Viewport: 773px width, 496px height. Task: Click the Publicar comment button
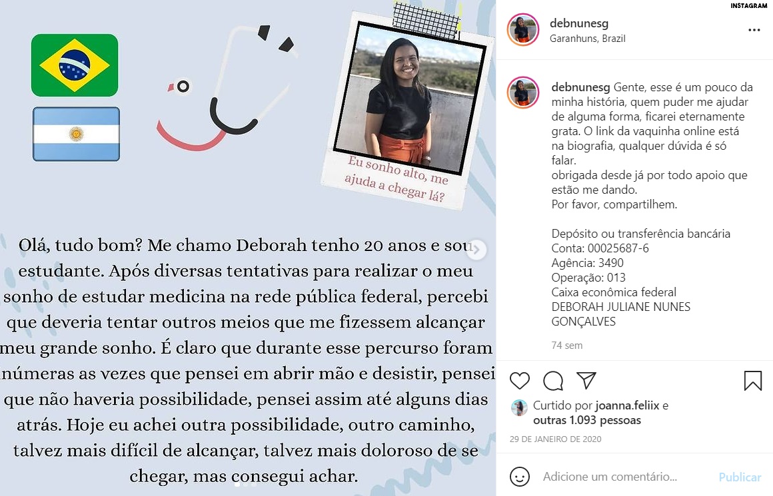tap(740, 477)
